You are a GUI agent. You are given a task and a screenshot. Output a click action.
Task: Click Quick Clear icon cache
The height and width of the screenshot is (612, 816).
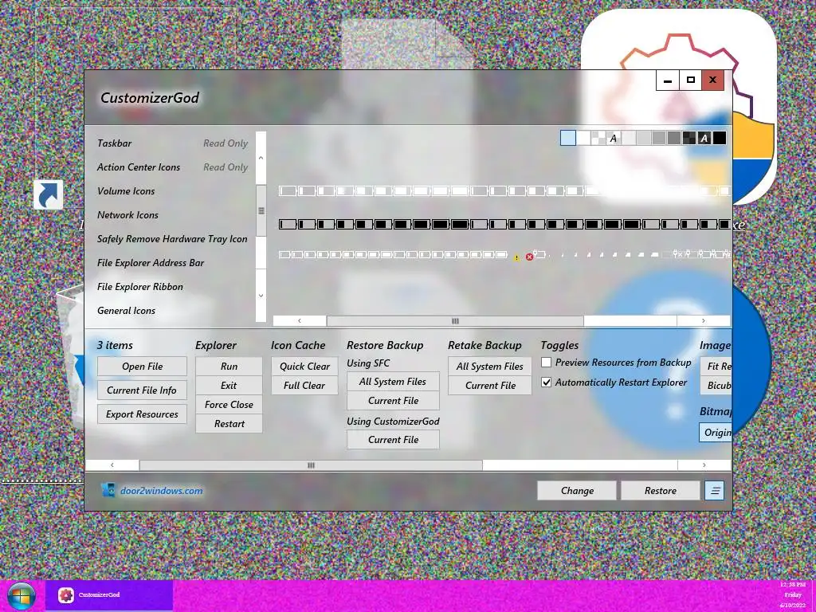[304, 366]
